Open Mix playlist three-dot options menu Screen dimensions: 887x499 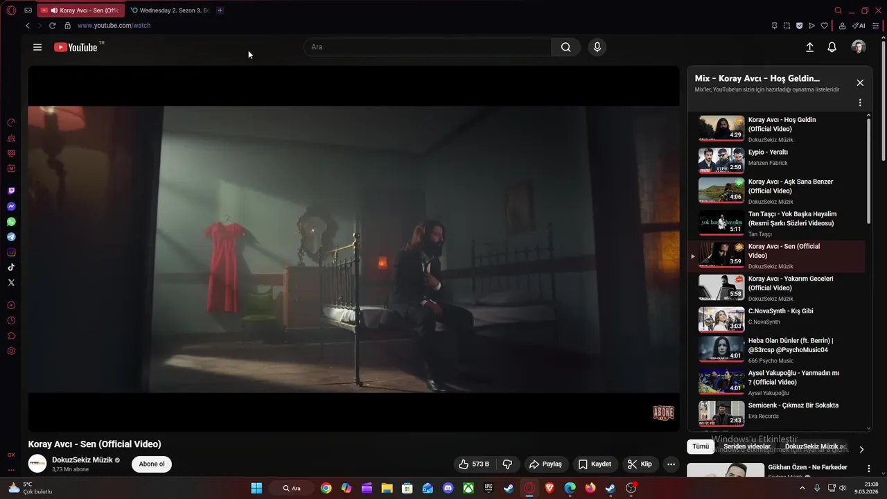860,103
